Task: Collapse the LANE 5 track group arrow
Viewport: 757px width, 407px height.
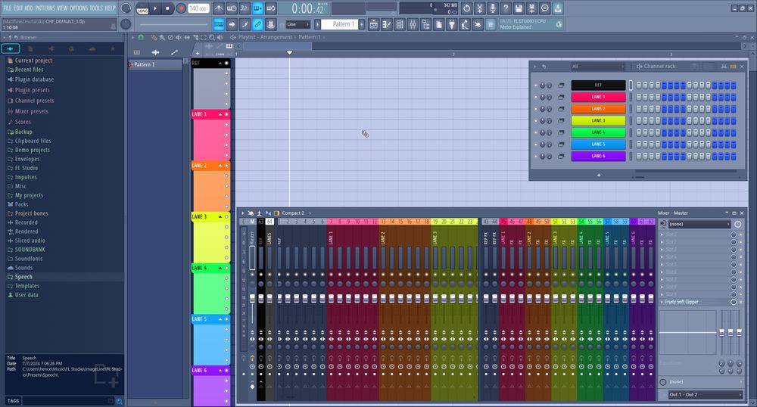Action: click(x=220, y=319)
